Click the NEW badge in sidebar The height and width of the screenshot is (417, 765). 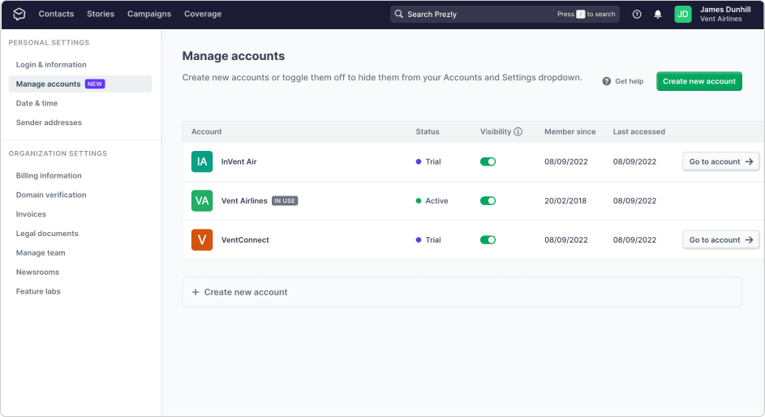(95, 84)
